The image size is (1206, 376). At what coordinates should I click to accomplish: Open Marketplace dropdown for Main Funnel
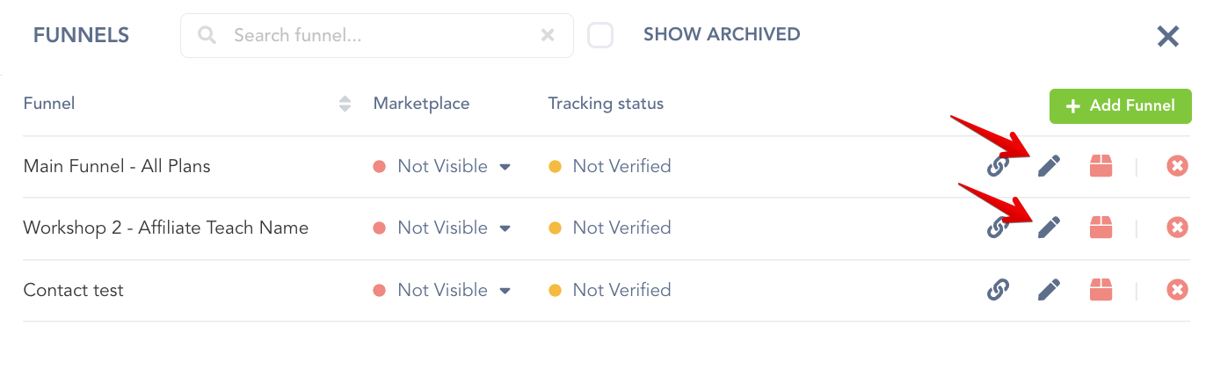(505, 167)
